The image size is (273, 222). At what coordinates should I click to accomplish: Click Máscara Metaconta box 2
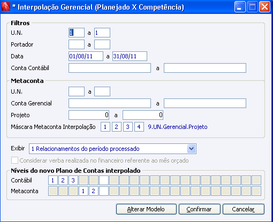tap(117, 127)
